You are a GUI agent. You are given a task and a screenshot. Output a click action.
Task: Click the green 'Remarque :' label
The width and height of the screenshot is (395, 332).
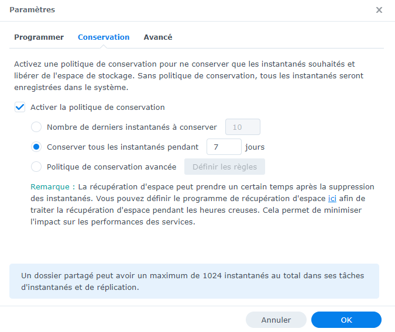point(53,186)
